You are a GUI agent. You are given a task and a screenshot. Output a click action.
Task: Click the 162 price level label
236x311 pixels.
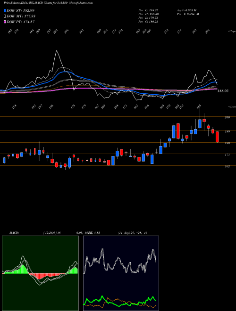(227, 166)
